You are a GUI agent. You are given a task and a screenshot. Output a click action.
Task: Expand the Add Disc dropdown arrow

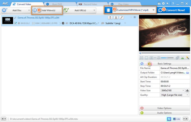point(29,10)
